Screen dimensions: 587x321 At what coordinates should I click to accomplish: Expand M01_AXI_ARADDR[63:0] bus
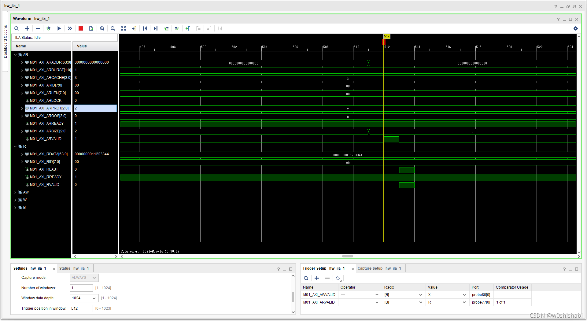22,62
